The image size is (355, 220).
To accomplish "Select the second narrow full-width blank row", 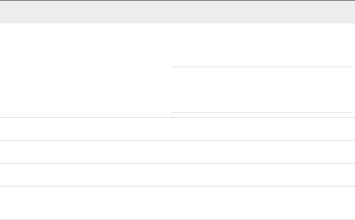I will pos(177,152).
